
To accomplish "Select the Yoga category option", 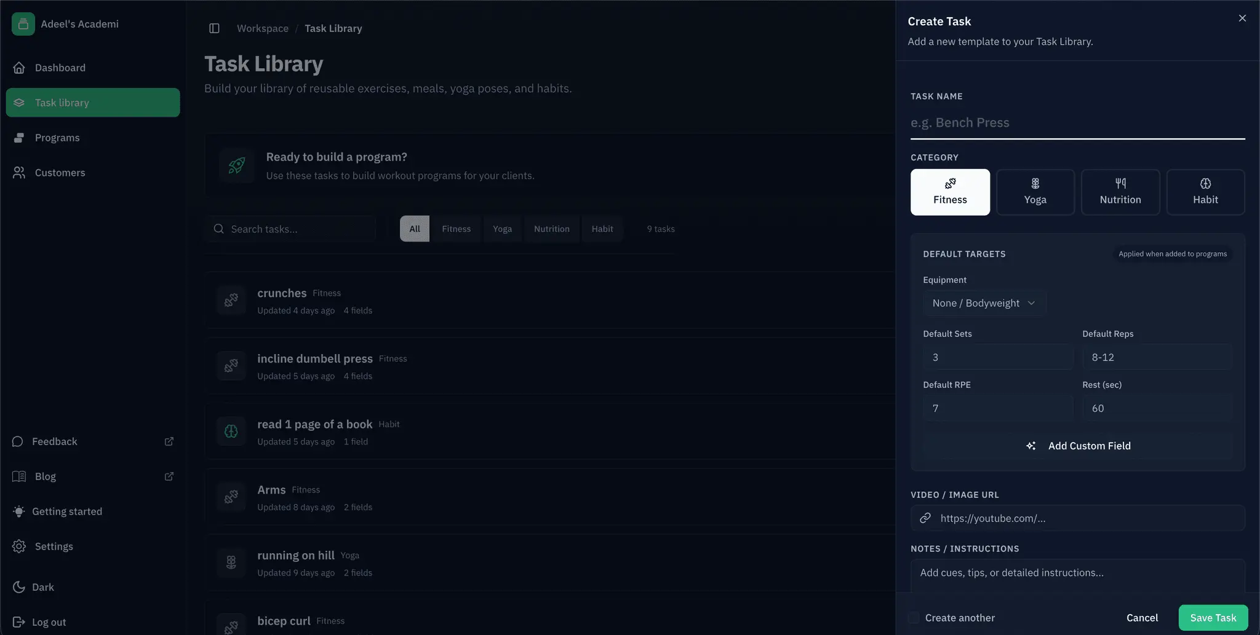I will (1035, 192).
